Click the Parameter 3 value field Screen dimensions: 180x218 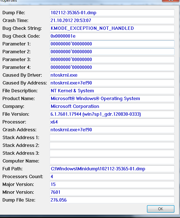pyautogui.click(x=112, y=59)
